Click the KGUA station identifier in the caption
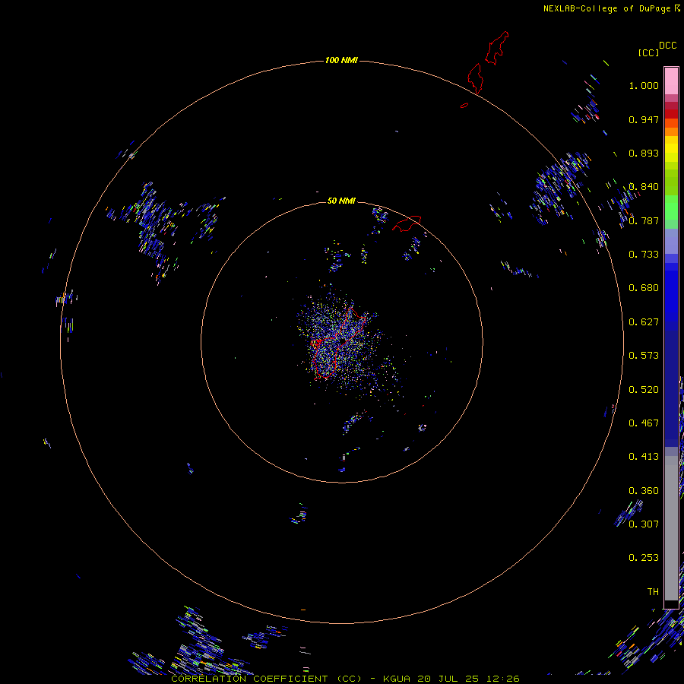This screenshot has height=684, width=684. click(397, 679)
